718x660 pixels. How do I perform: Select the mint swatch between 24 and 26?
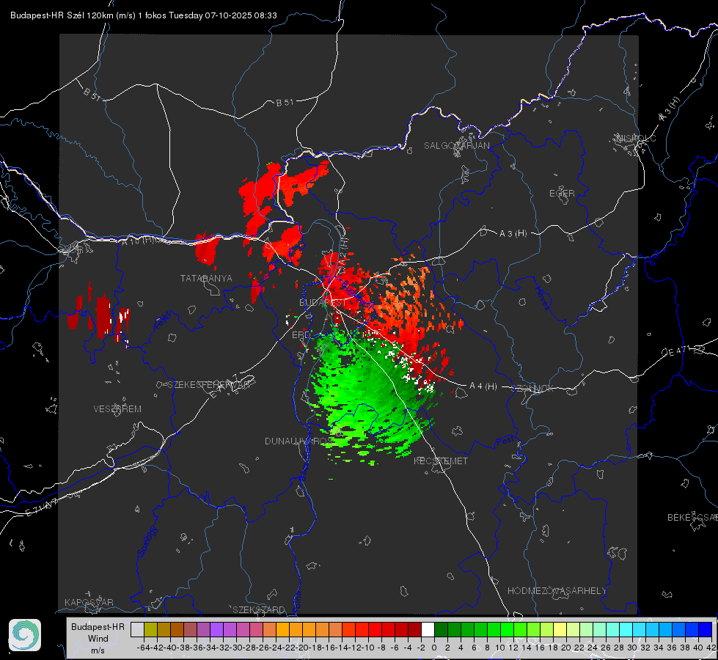pyautogui.click(x=599, y=629)
